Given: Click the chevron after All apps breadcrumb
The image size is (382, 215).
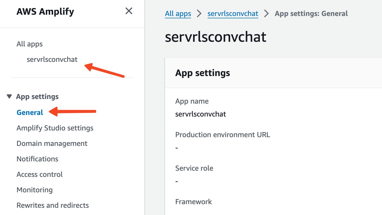Looking at the screenshot, I should 199,14.
